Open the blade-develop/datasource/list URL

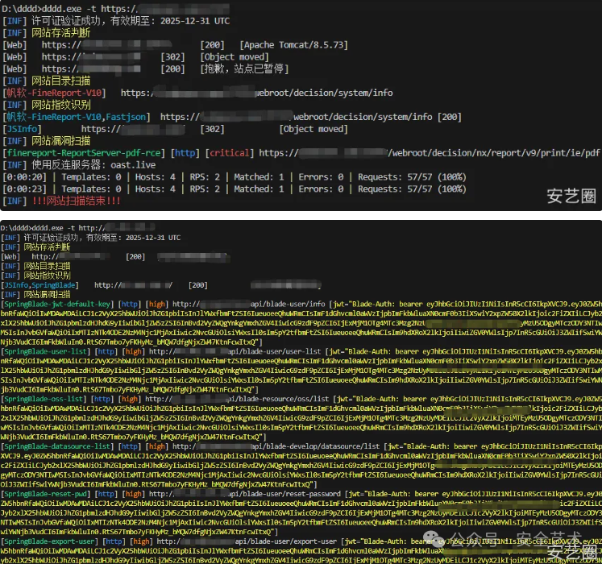(x=276, y=446)
